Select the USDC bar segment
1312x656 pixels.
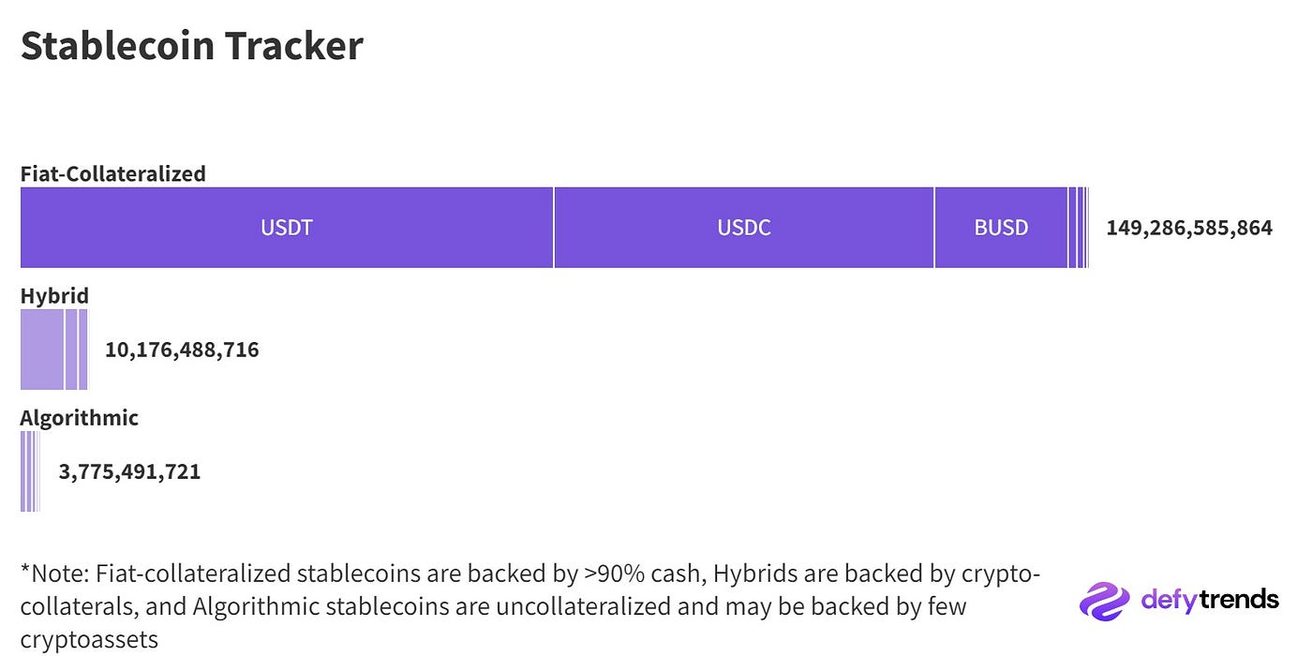point(744,228)
